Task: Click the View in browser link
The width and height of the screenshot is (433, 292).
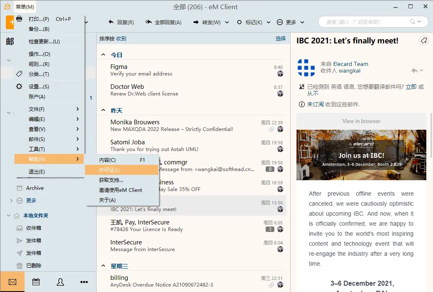Action: [361, 121]
